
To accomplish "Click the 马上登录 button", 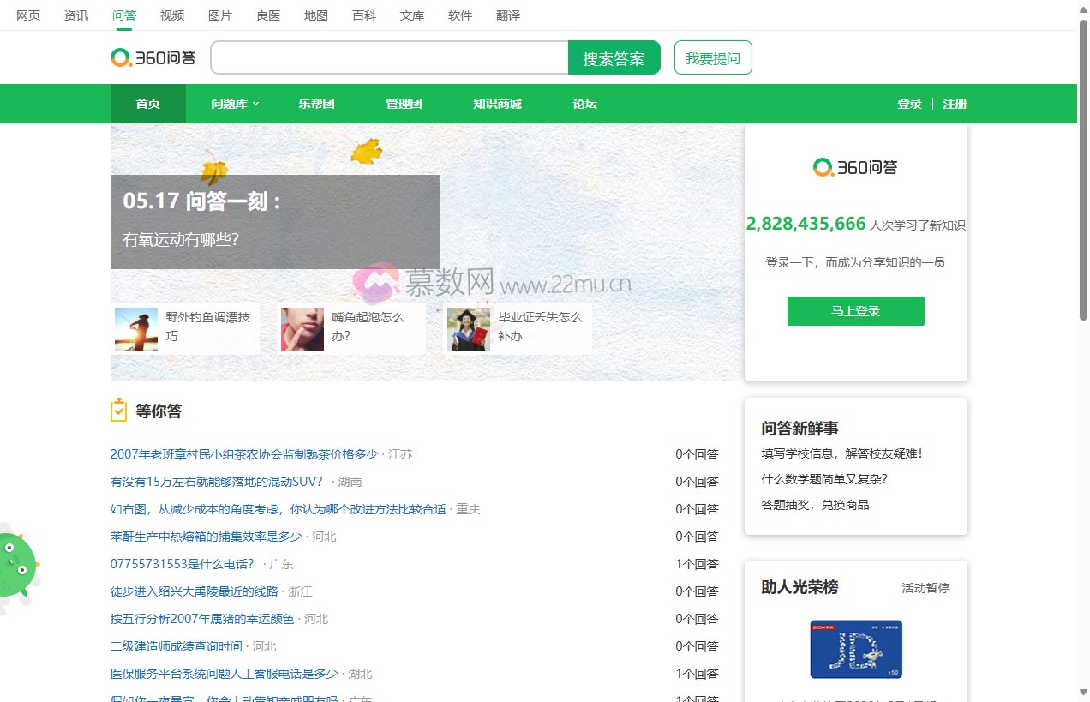I will click(x=855, y=311).
